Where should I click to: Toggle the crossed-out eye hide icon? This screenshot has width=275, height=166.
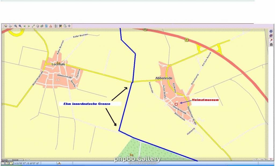point(271,35)
